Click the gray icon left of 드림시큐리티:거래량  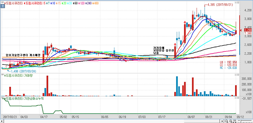[2, 75]
